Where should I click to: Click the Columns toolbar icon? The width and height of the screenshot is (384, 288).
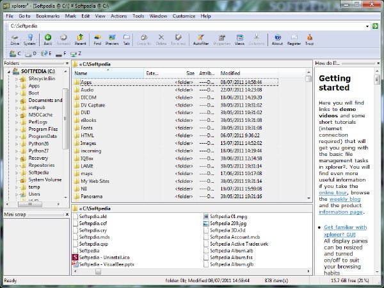tap(257, 40)
